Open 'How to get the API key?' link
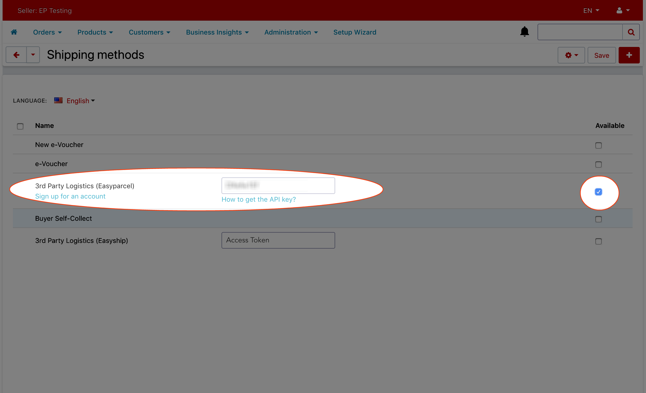 tap(258, 200)
